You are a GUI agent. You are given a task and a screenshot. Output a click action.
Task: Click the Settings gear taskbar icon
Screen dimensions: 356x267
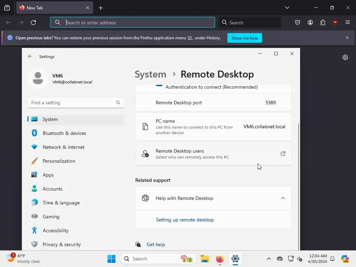235,259
